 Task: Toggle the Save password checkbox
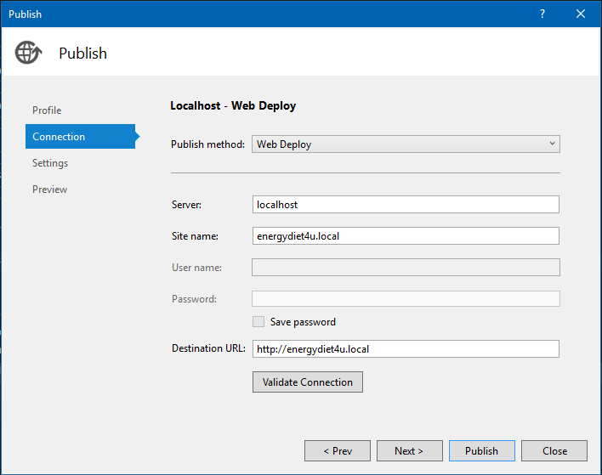pos(258,321)
